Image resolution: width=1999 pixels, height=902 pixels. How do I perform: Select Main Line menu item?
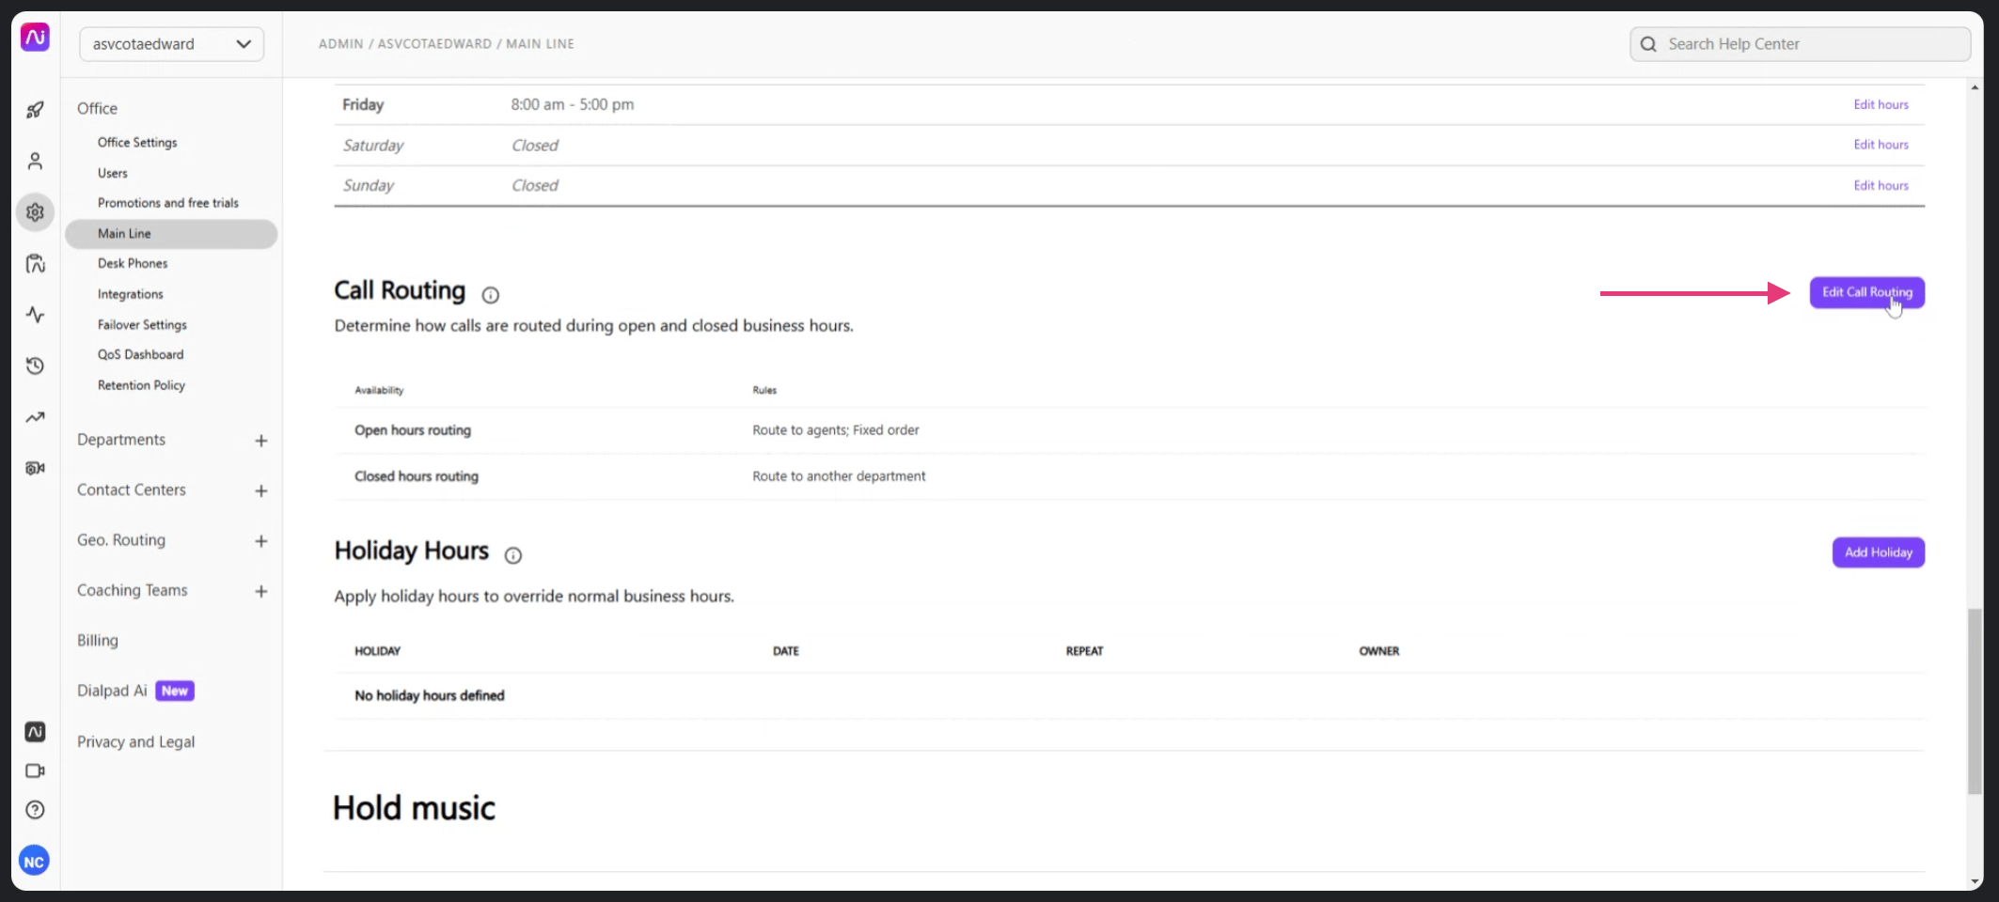pyautogui.click(x=171, y=234)
